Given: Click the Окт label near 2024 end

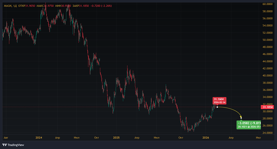Looking at the screenshot, I should pyautogui.click(x=96, y=138).
